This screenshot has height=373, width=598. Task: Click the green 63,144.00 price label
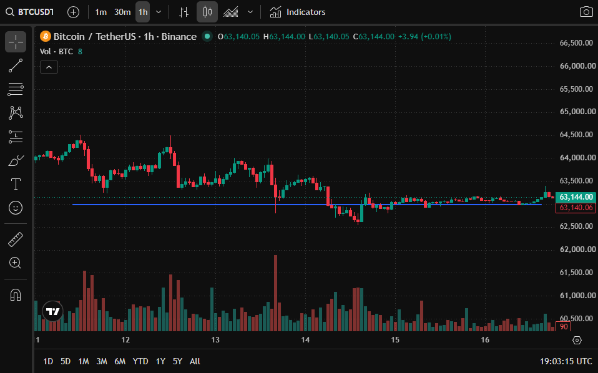[x=576, y=197]
